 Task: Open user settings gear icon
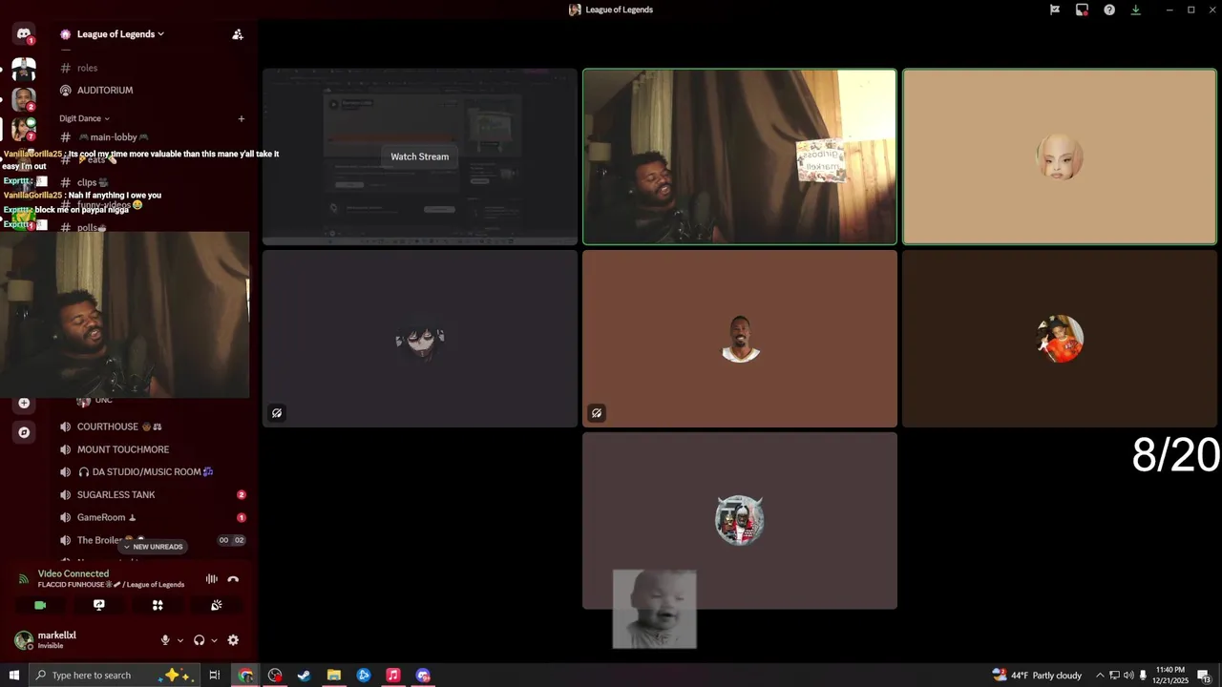click(x=233, y=640)
